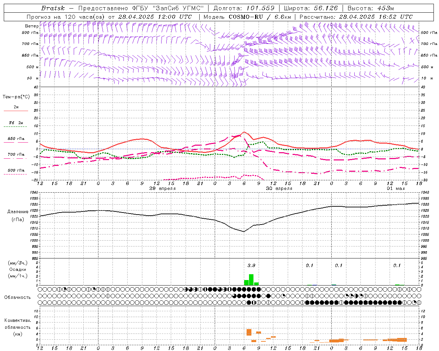This screenshot has width=439, height=351.
Task: Click the '01 мая' date label
Action: (x=396, y=189)
